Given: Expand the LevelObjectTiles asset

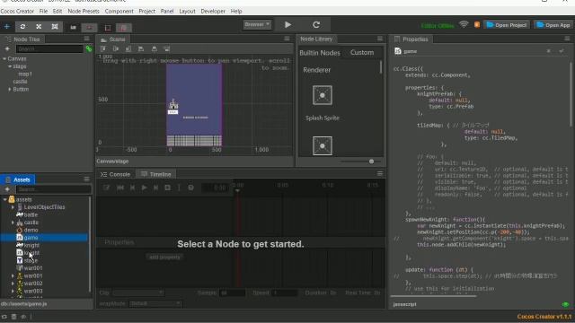Looking at the screenshot, I should point(13,207).
